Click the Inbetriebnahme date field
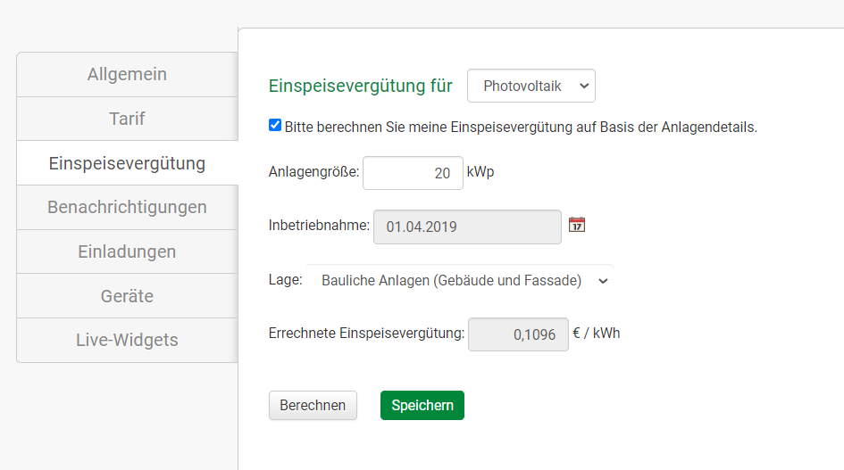The height and width of the screenshot is (470, 844). pos(467,227)
